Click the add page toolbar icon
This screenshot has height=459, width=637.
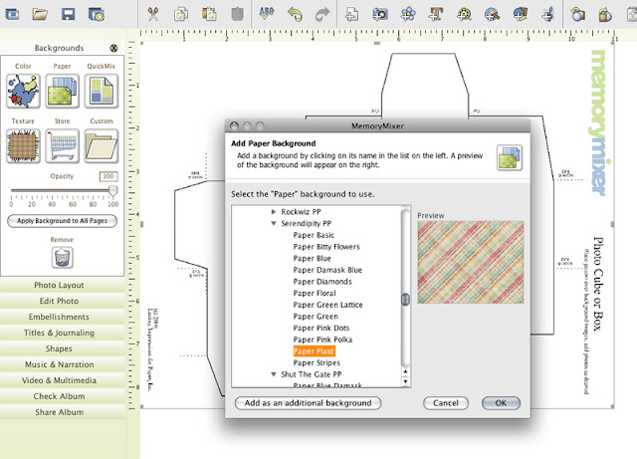pos(351,14)
